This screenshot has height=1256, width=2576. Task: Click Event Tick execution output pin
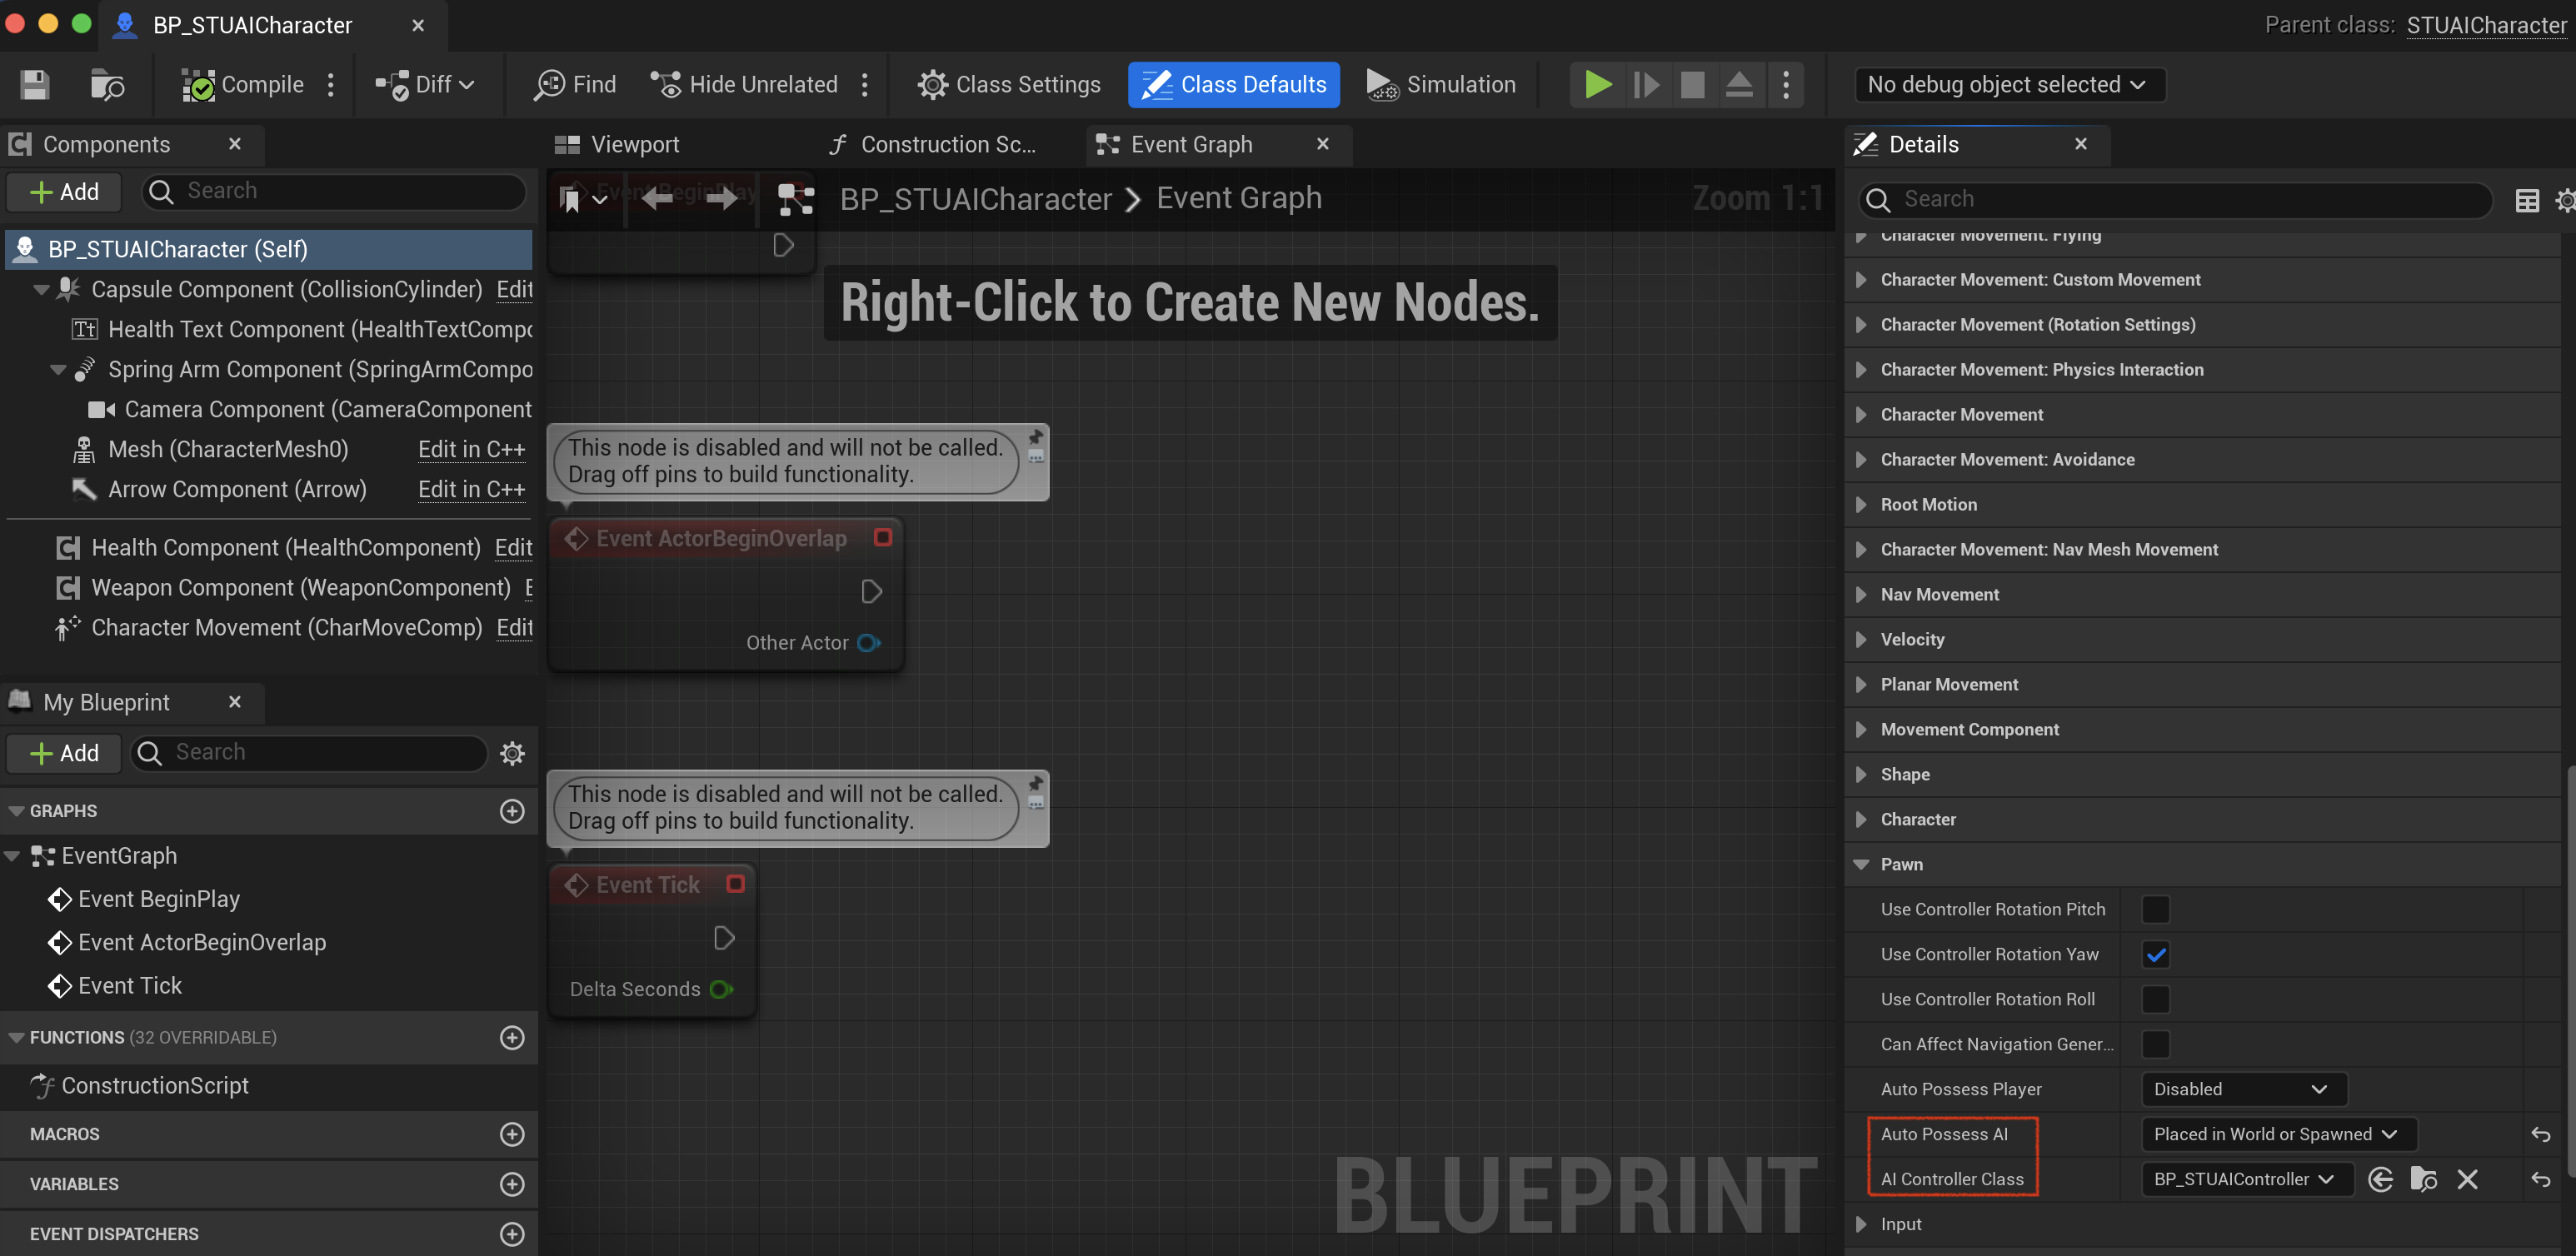(x=724, y=938)
